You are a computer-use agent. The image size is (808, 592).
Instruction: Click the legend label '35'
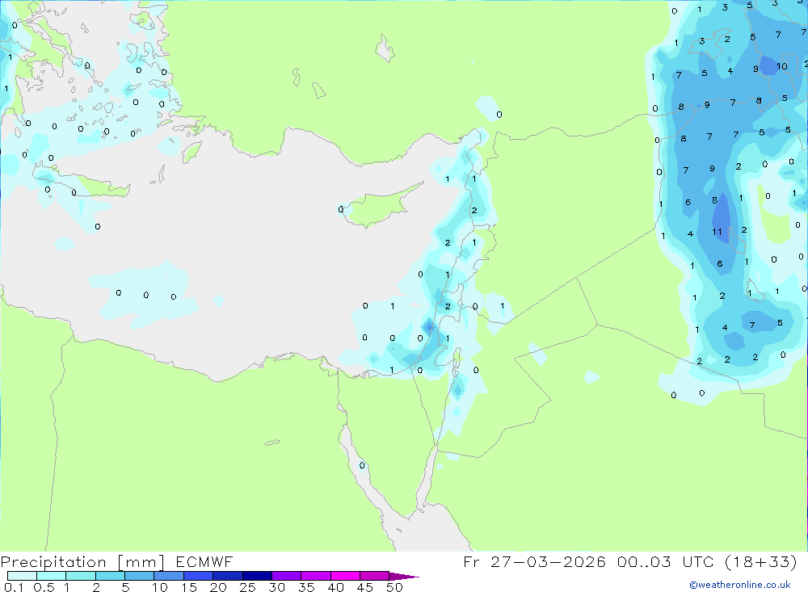(306, 587)
